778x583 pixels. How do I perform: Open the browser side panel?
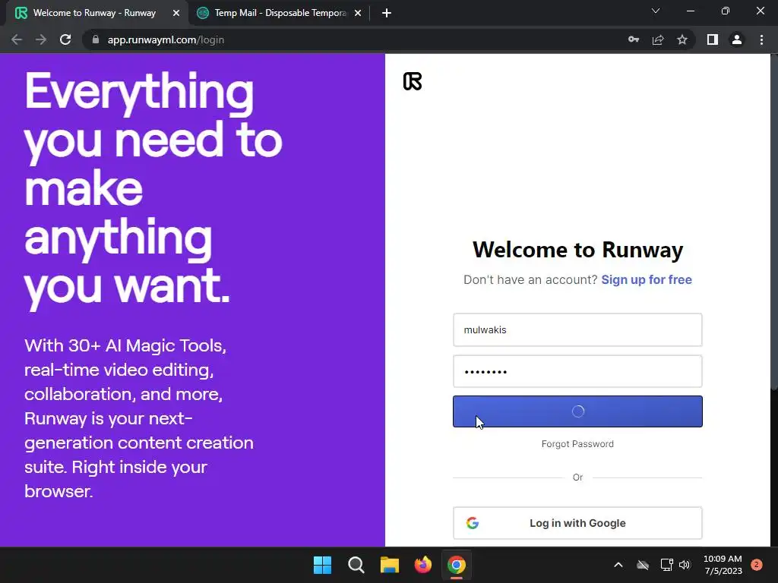[x=713, y=39]
